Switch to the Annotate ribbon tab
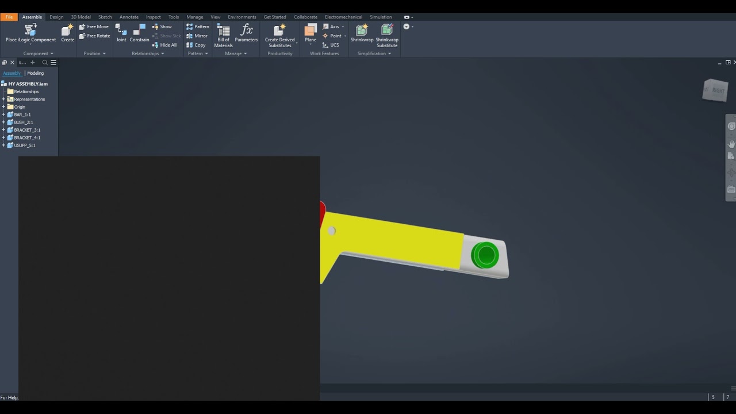Viewport: 736px width, 414px height. 129,17
